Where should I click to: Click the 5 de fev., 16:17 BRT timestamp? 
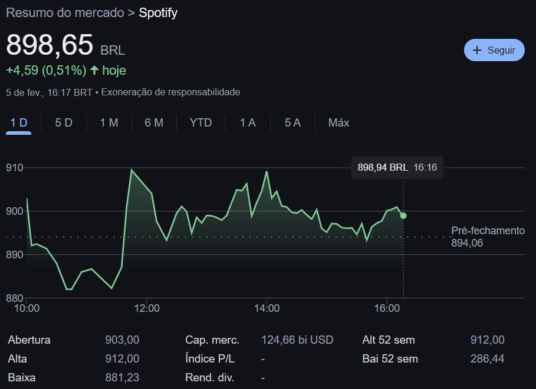click(49, 92)
